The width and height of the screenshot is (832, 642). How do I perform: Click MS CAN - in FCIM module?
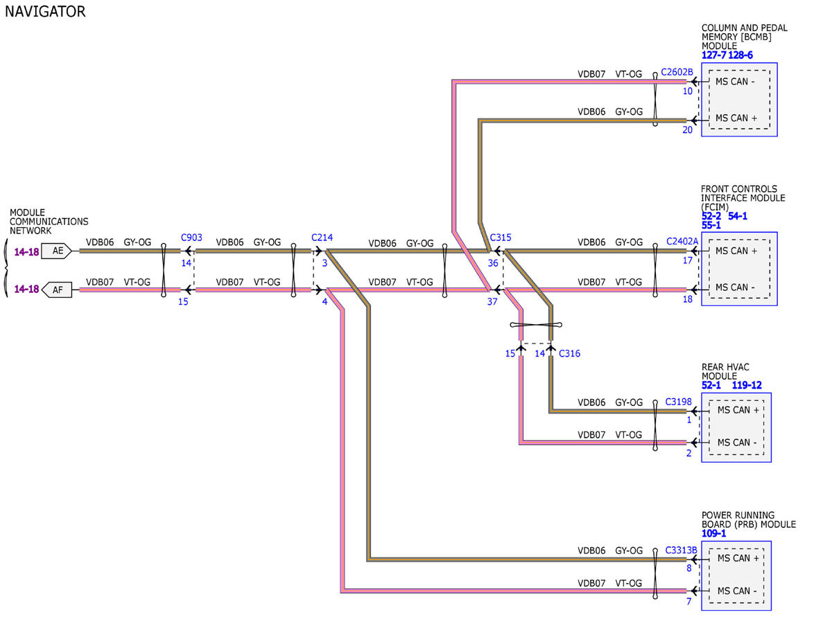(735, 287)
